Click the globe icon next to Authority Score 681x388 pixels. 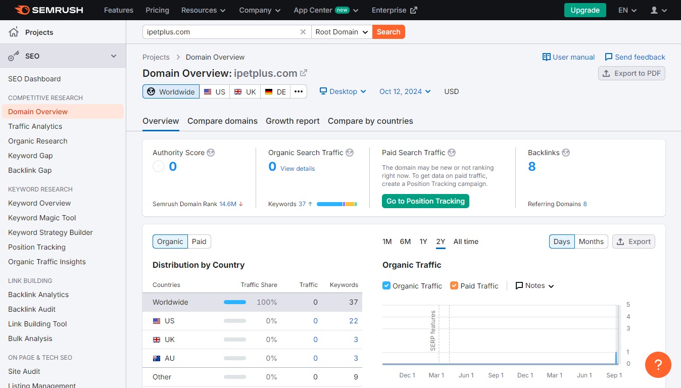coord(211,153)
